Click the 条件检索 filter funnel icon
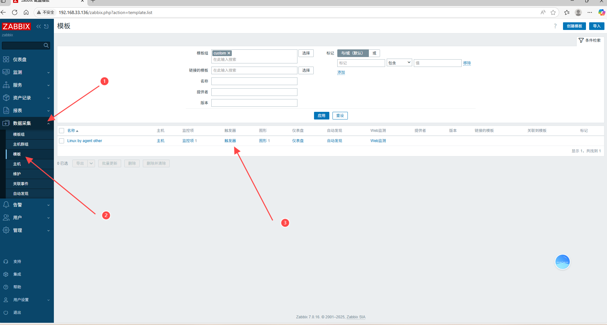 point(581,40)
